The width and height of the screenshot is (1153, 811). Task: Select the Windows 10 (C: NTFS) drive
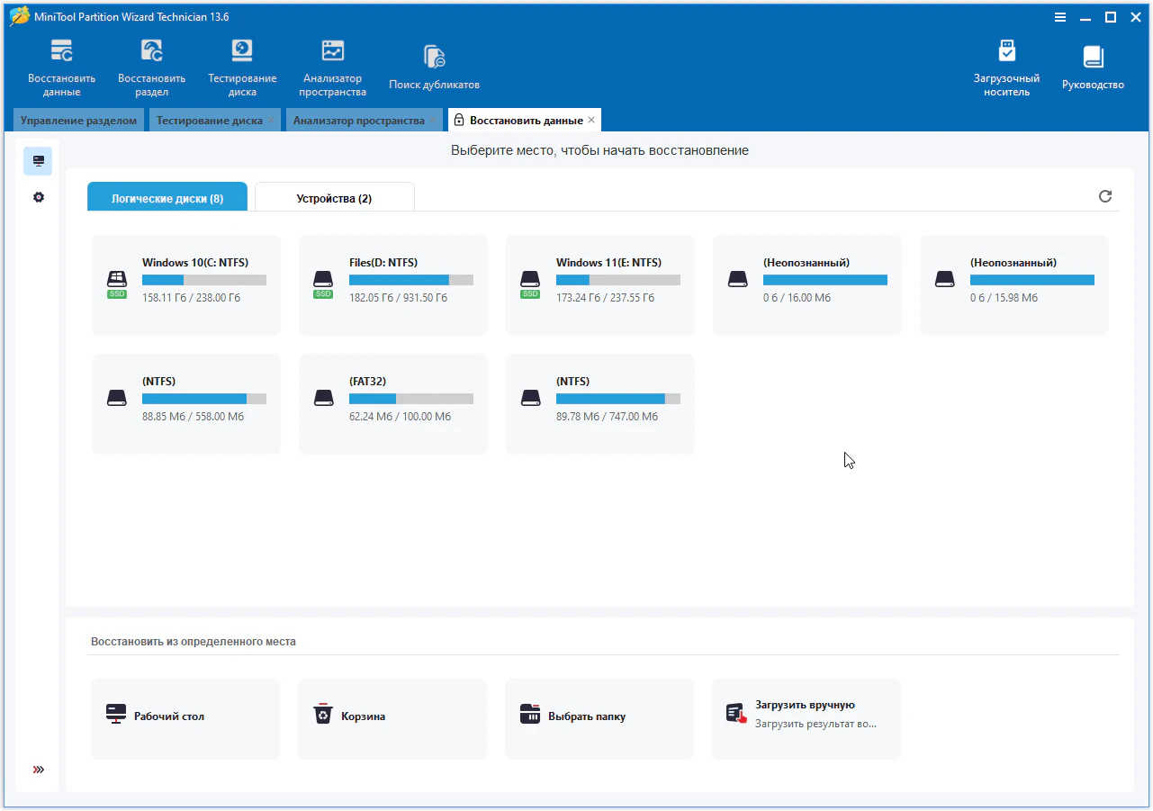coord(186,284)
